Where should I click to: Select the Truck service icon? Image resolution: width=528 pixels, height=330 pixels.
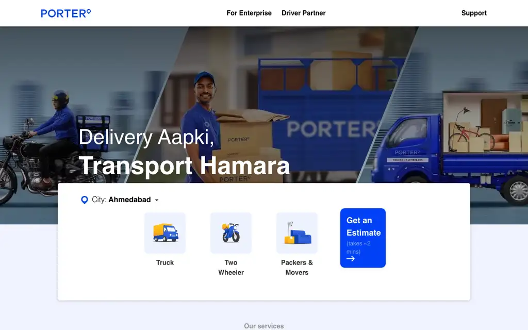coord(165,233)
